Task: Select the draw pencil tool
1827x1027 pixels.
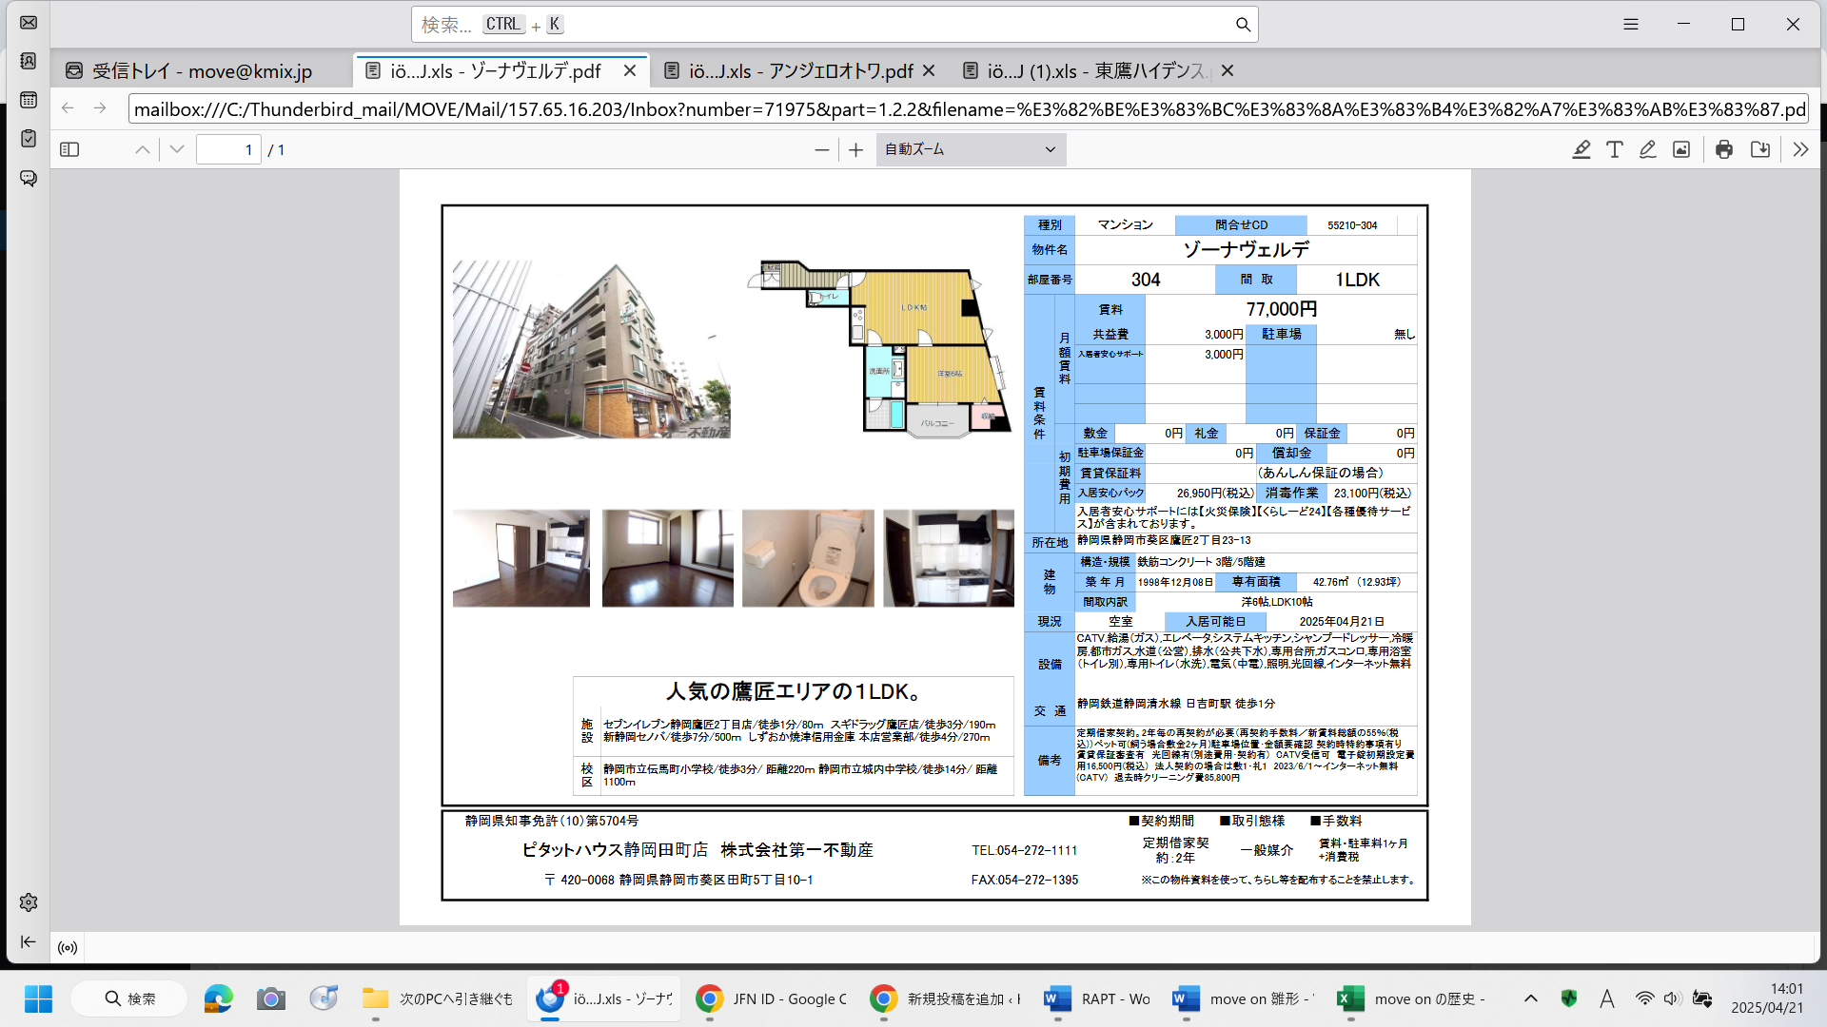Action: click(1648, 149)
